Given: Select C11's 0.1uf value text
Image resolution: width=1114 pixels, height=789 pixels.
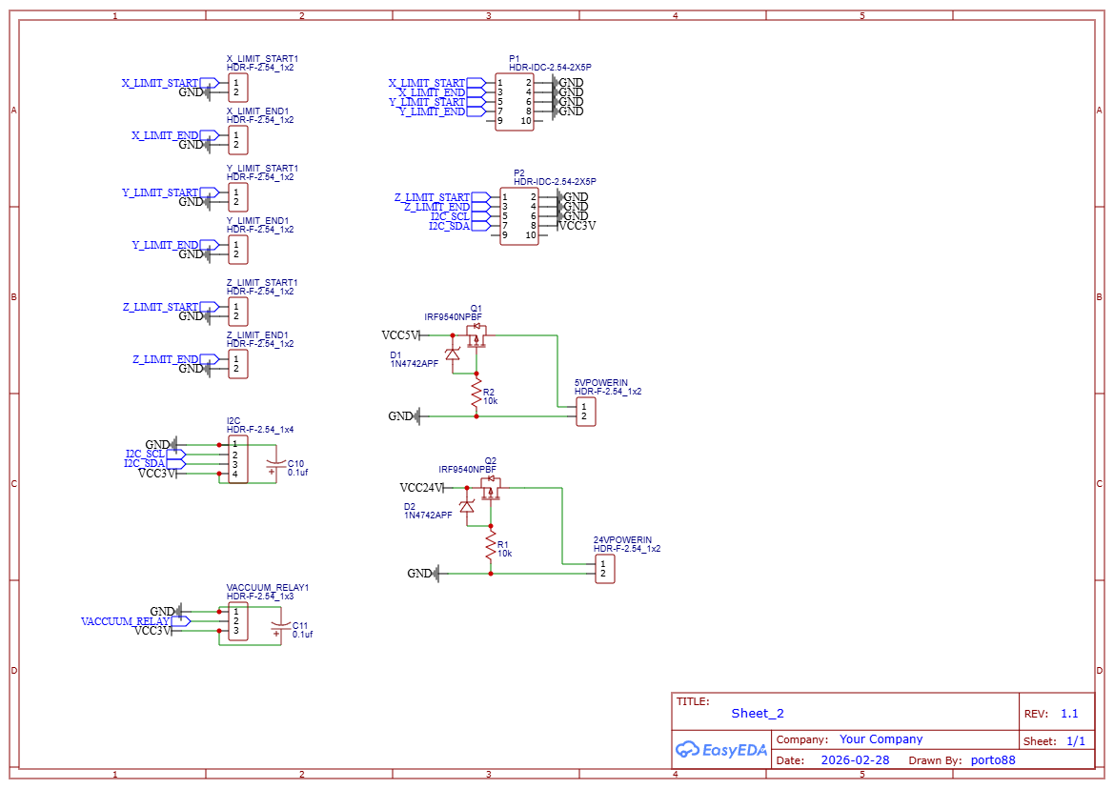Looking at the screenshot, I should click(x=303, y=635).
